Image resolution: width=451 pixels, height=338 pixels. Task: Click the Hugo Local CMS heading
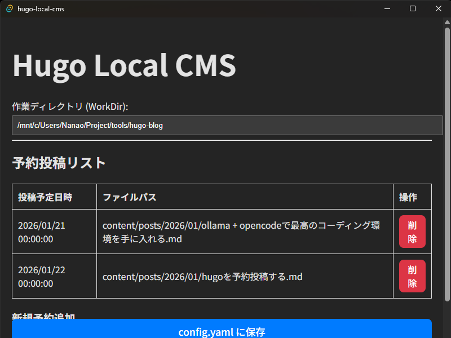pyautogui.click(x=124, y=65)
